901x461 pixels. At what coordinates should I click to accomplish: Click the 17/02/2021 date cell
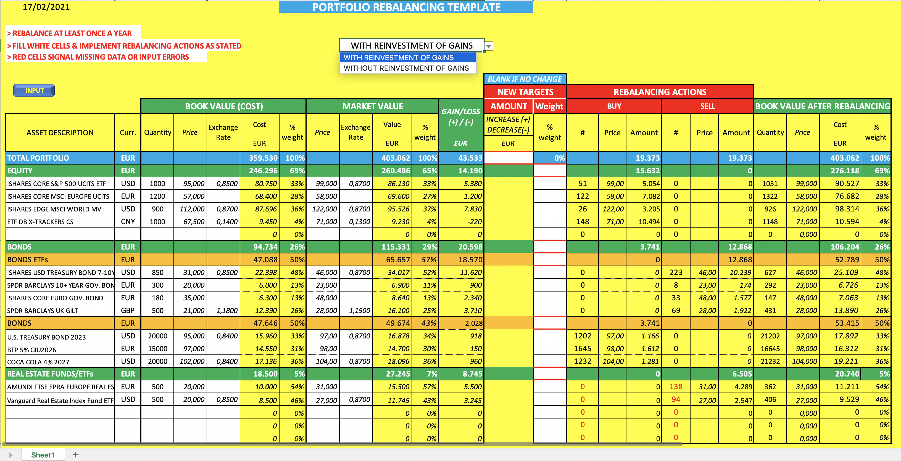click(x=46, y=7)
